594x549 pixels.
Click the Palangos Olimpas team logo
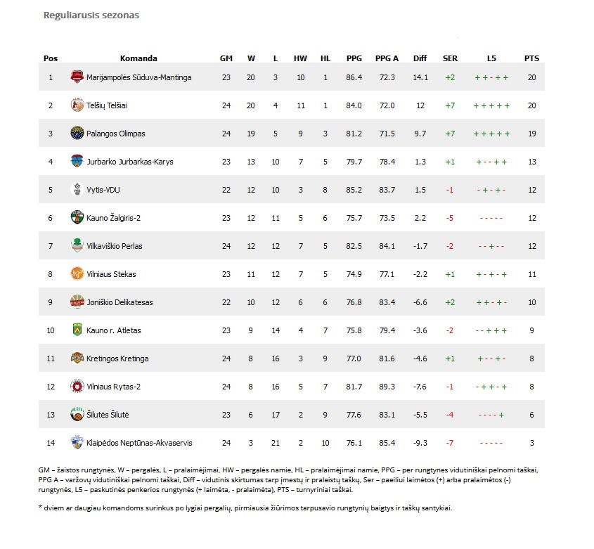77,133
